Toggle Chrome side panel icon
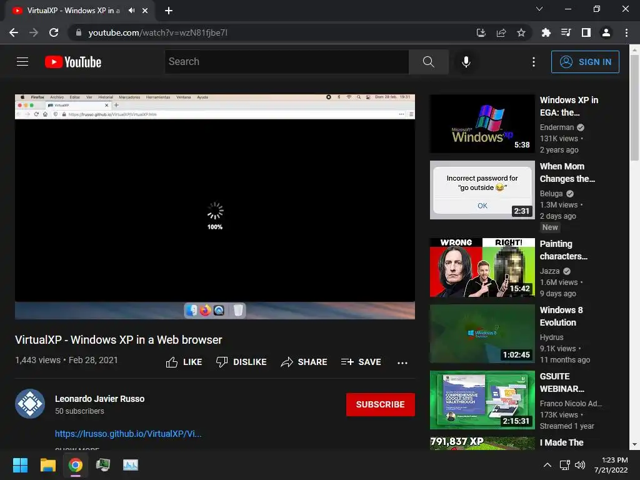Viewport: 640px width, 480px height. click(x=586, y=32)
